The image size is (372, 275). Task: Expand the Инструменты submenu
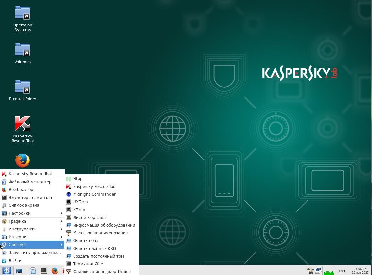[32, 229]
